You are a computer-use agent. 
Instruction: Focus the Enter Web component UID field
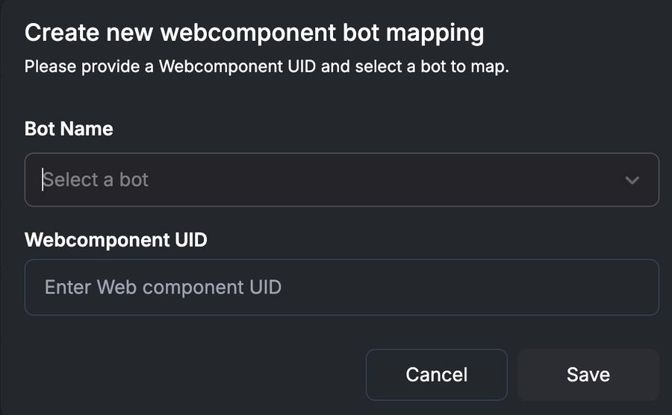(x=341, y=287)
